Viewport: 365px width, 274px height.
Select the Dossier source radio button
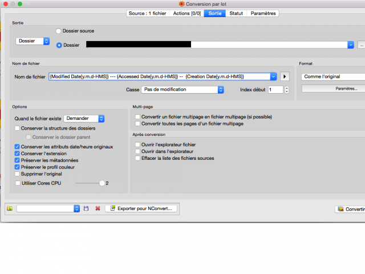(58, 31)
